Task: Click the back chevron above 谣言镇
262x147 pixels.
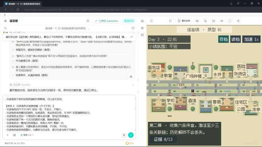Action: [5, 15]
